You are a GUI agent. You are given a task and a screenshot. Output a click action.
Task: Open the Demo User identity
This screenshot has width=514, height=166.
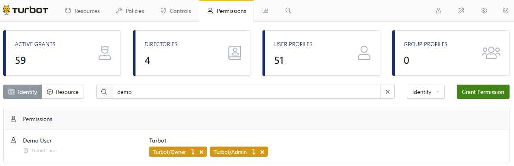click(x=37, y=140)
